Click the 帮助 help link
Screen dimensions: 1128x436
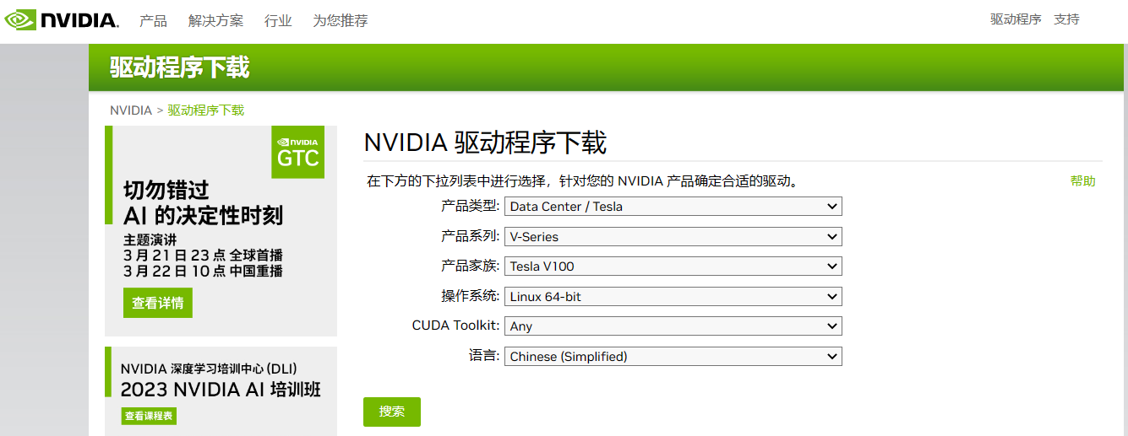1082,180
